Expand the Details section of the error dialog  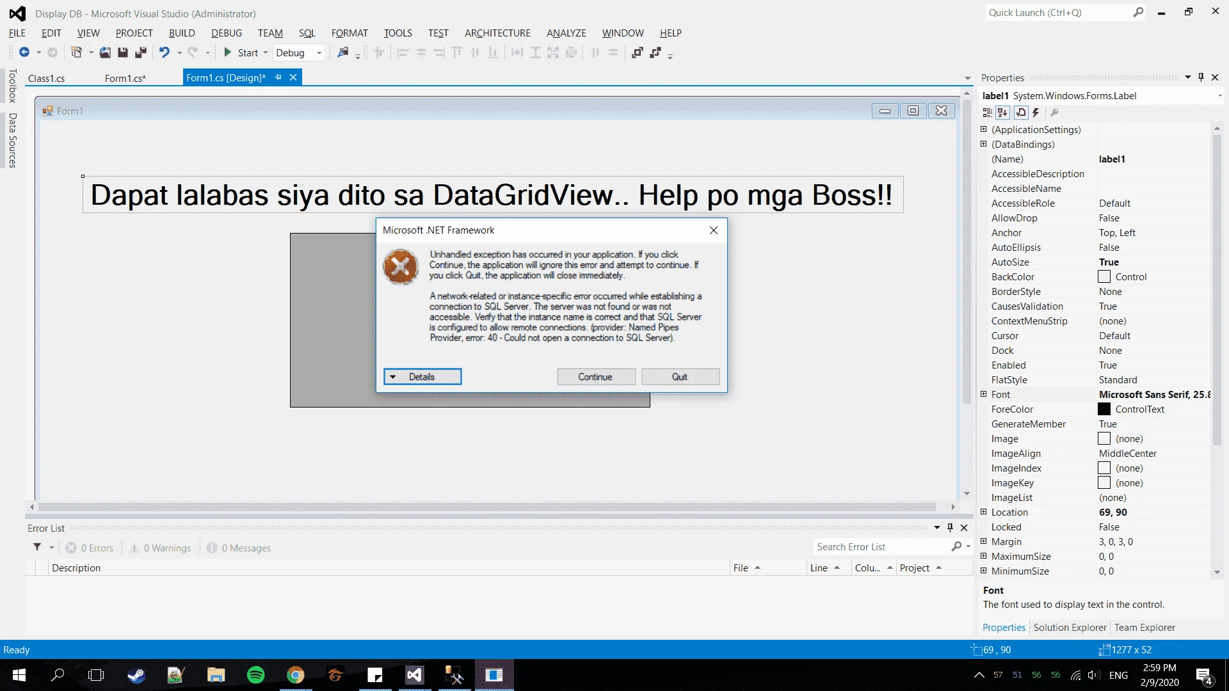[422, 377]
